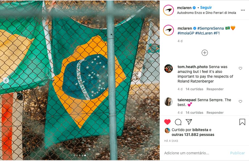Viewport: 249px width, 161px height.
Task: Open McLaren profile avatar in header
Action: click(x=168, y=10)
